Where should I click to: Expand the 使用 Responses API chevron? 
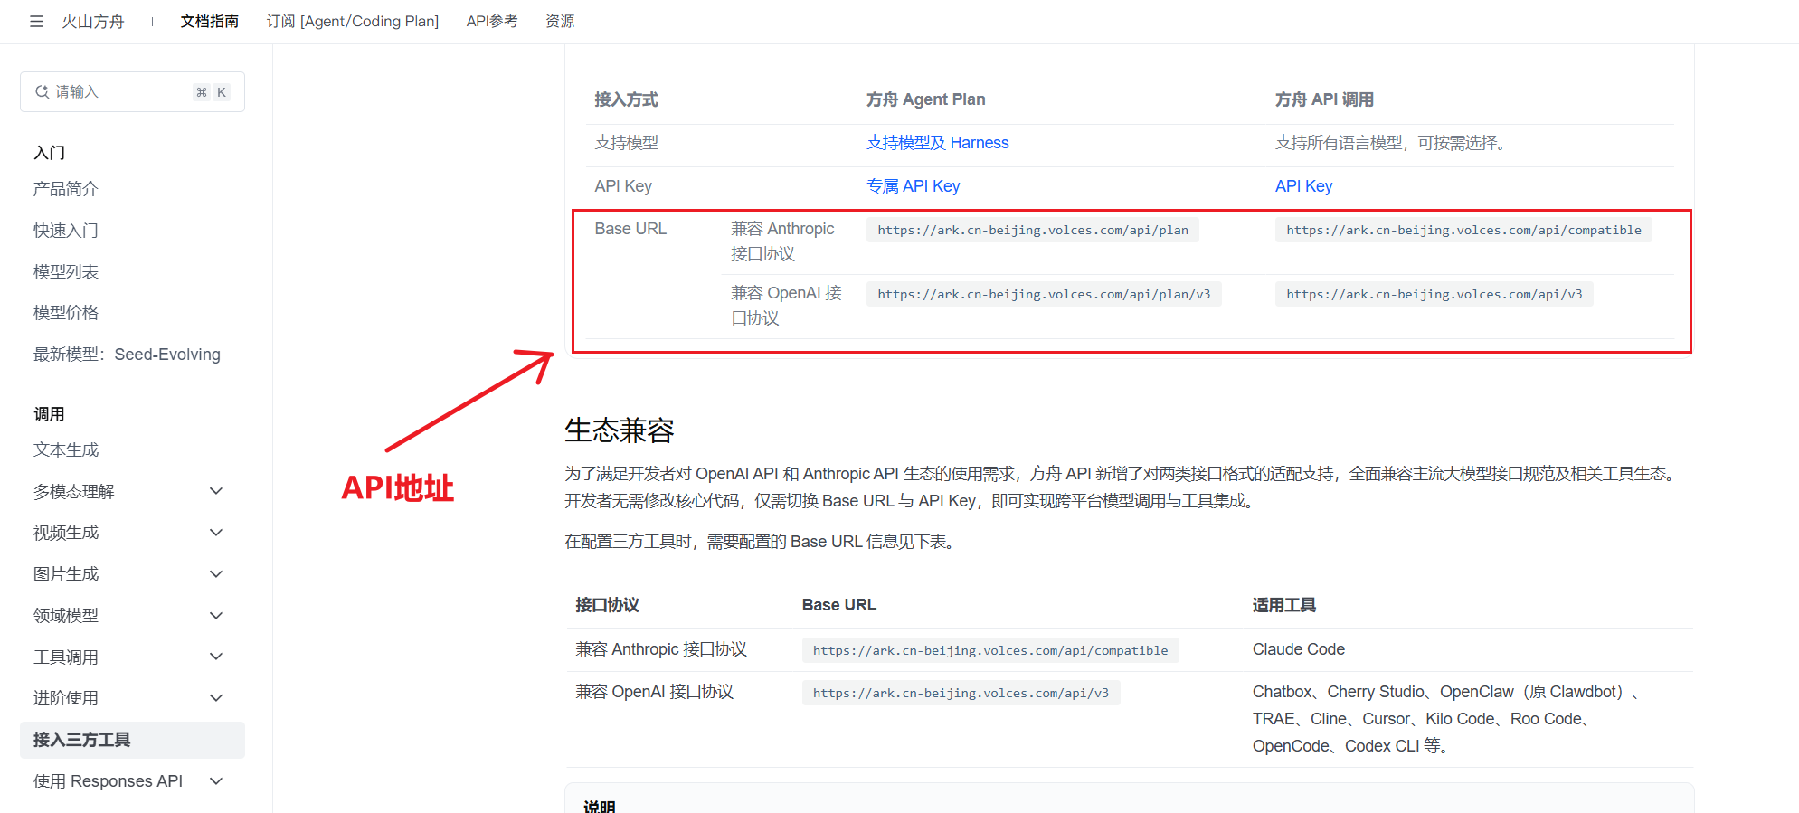click(x=216, y=781)
